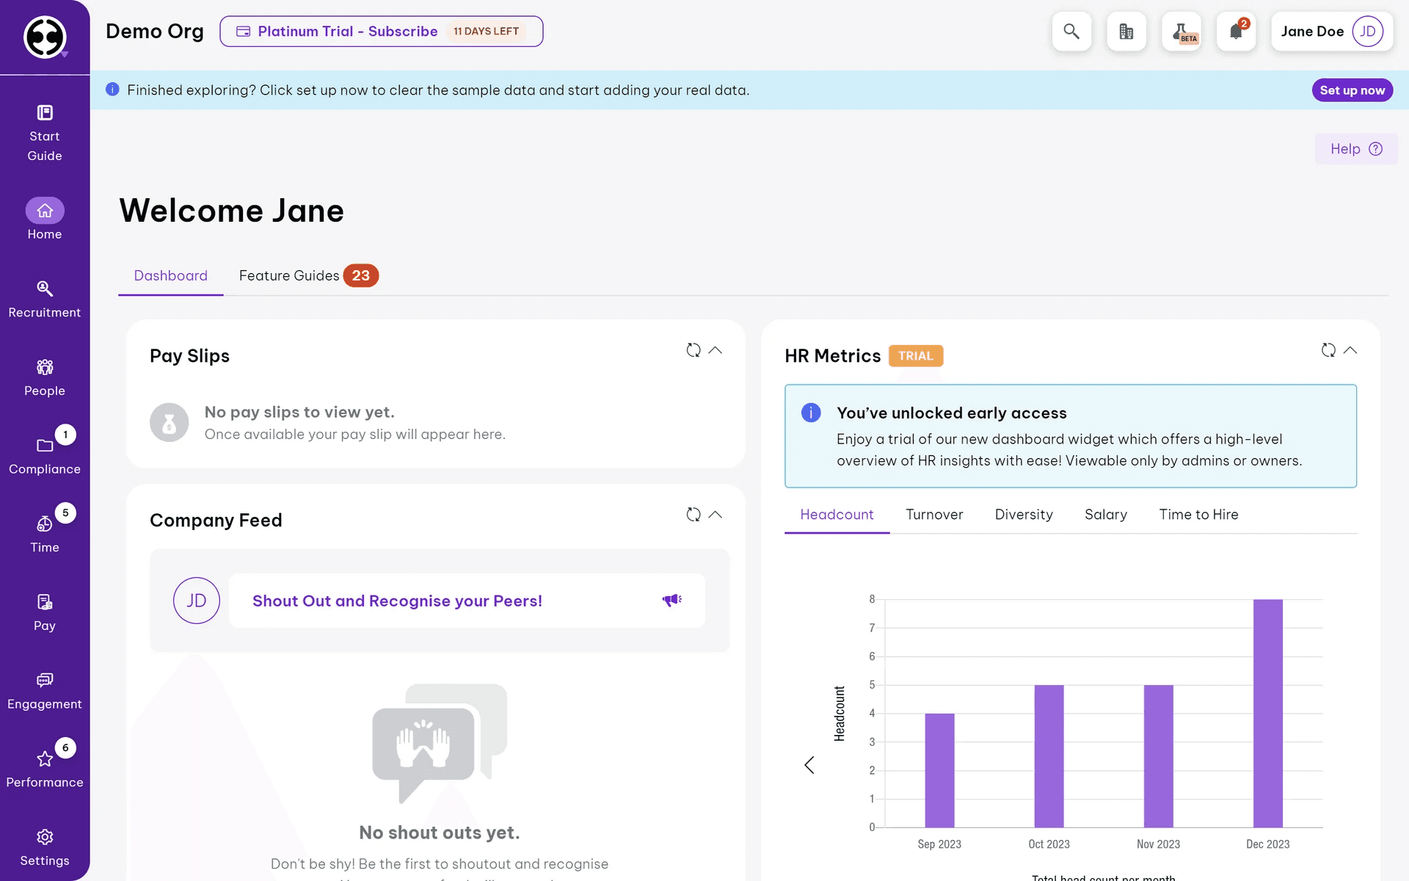
Task: Go to People section in sidebar
Action: [x=45, y=377]
